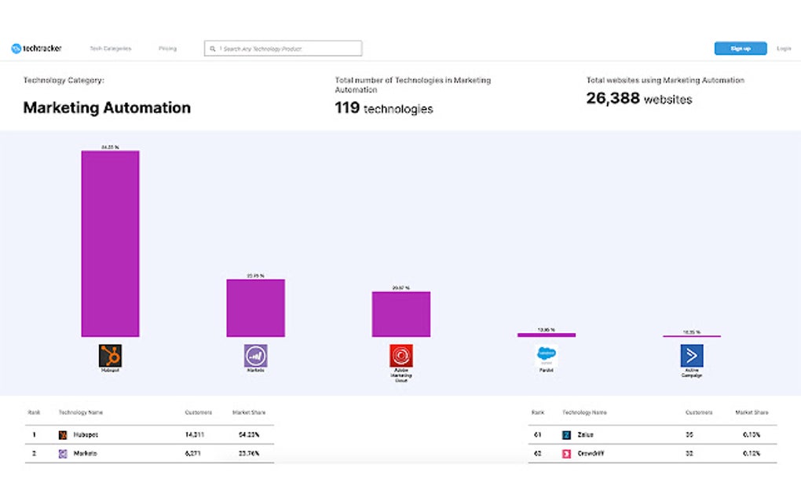Click the Marketo bar in the chart
The height and width of the screenshot is (501, 801).
254,306
